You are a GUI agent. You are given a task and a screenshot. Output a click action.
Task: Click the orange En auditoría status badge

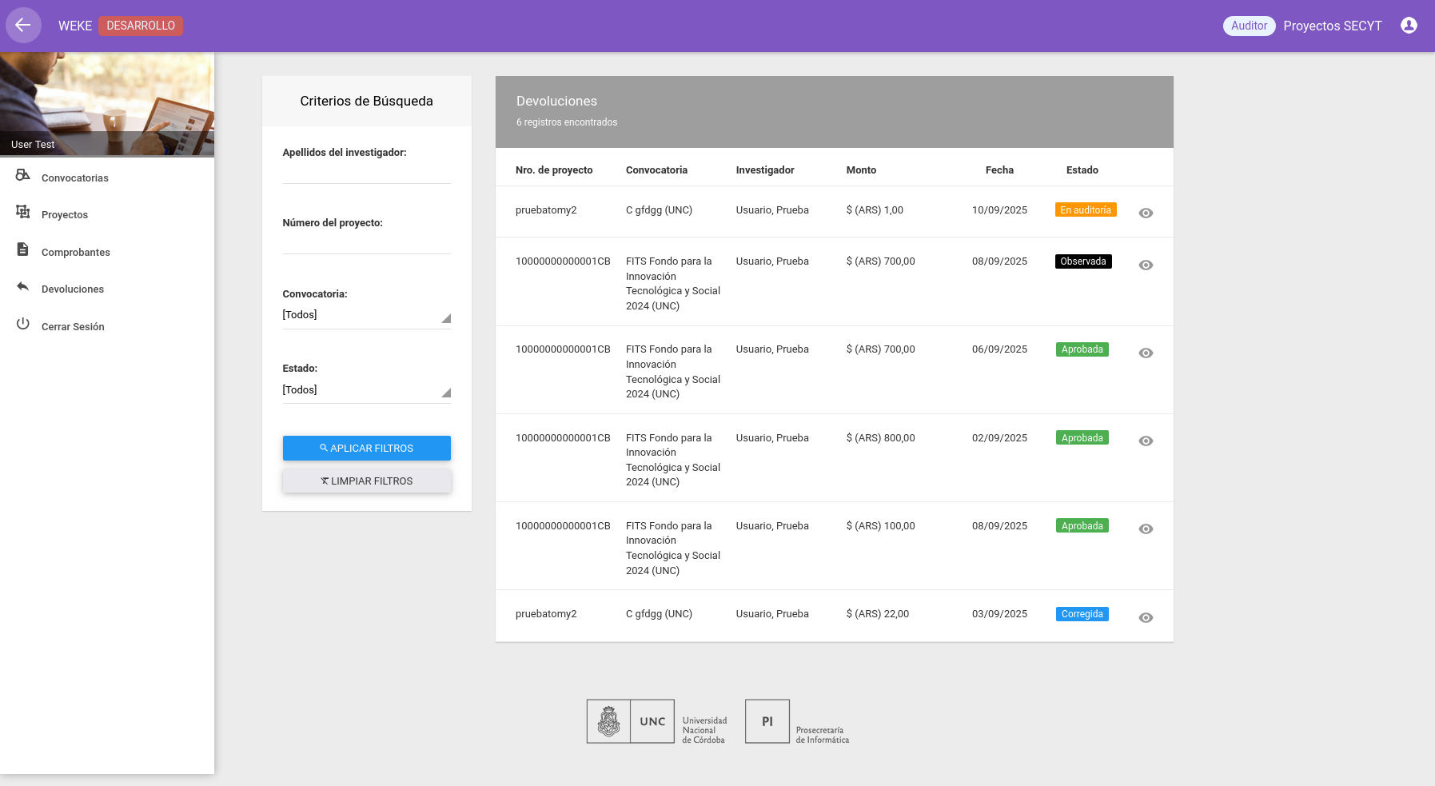click(1085, 210)
